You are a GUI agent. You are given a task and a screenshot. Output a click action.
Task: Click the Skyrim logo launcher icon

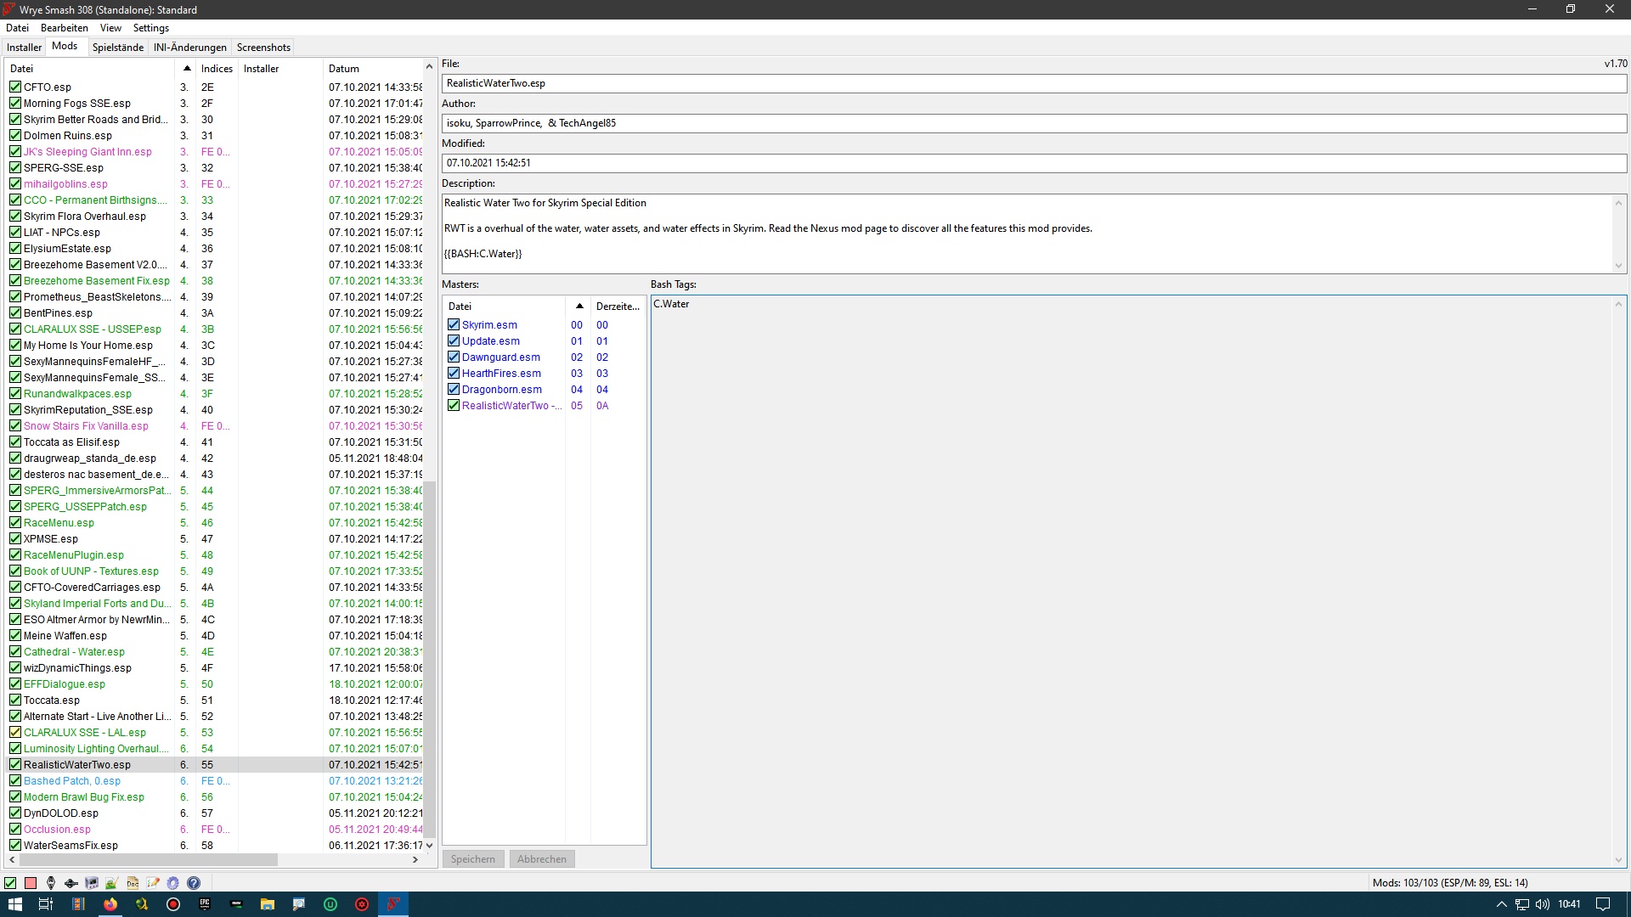[51, 883]
